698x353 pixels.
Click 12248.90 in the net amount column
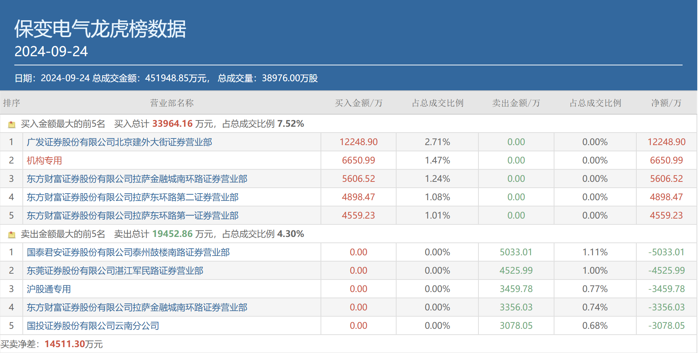point(666,142)
